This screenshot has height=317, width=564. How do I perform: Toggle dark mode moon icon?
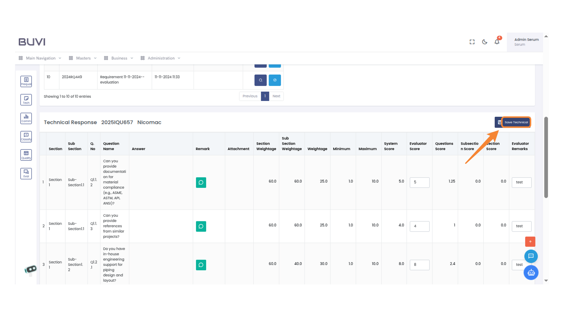[x=485, y=42]
